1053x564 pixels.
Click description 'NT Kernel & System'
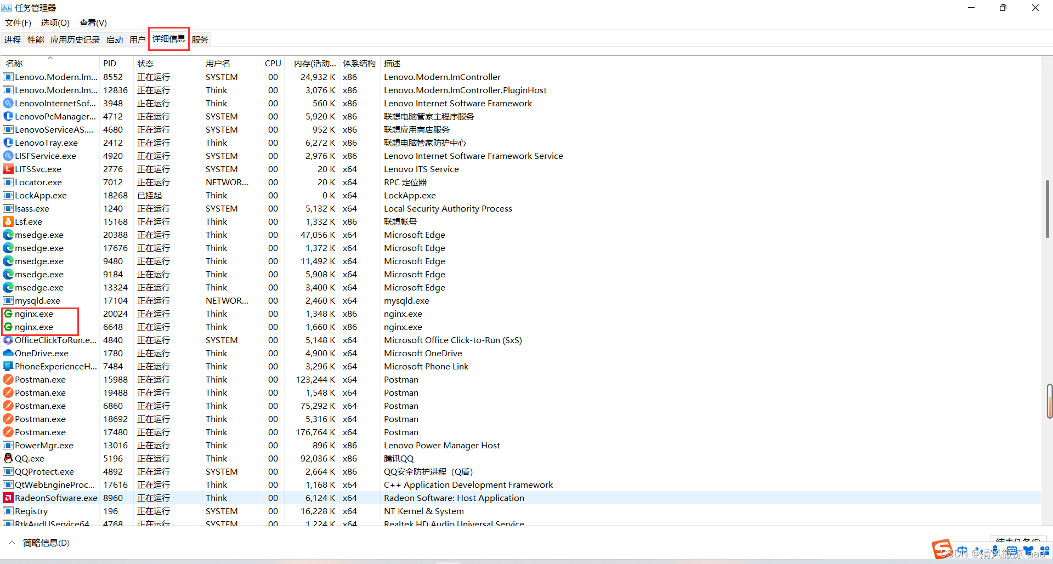[424, 511]
